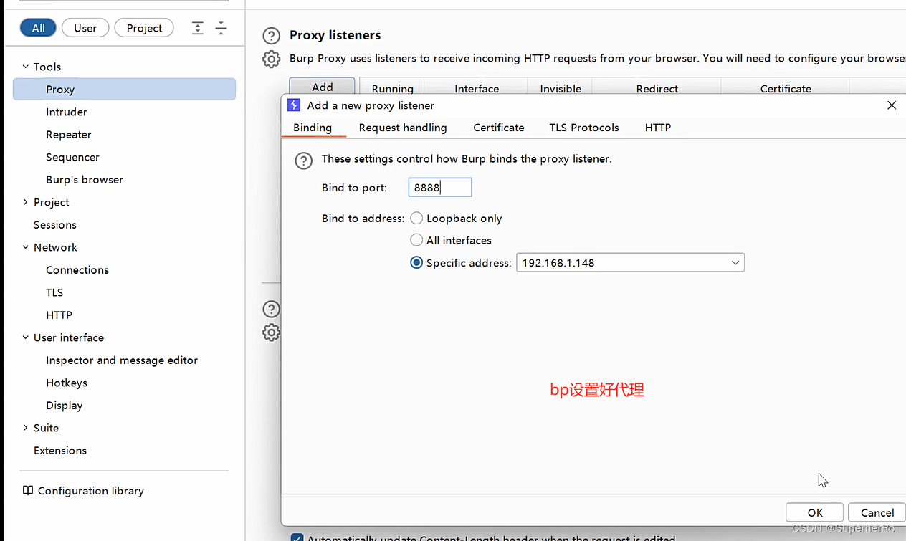This screenshot has height=541, width=906.
Task: Open Proxy listeners help question icon
Action: pyautogui.click(x=271, y=35)
